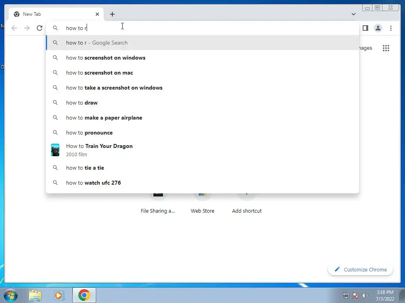Click search icon beside 'how to tie a tie'
This screenshot has height=303, width=405.
click(x=55, y=168)
